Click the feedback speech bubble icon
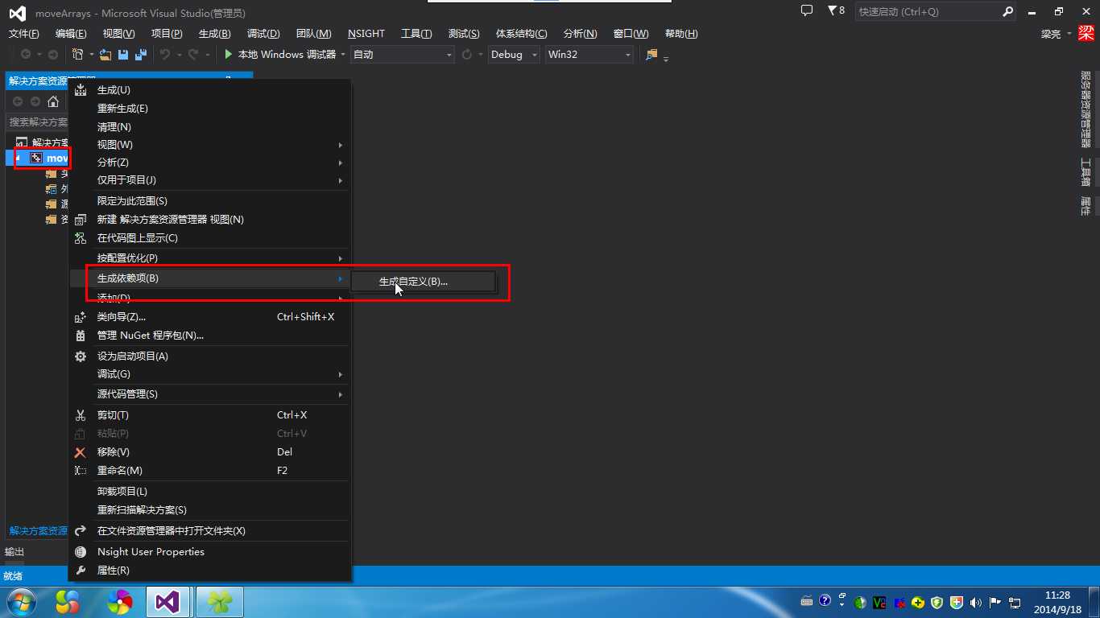The image size is (1100, 618). [807, 11]
